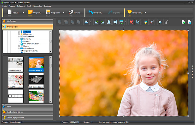Select the crop tool icon

click(138, 22)
